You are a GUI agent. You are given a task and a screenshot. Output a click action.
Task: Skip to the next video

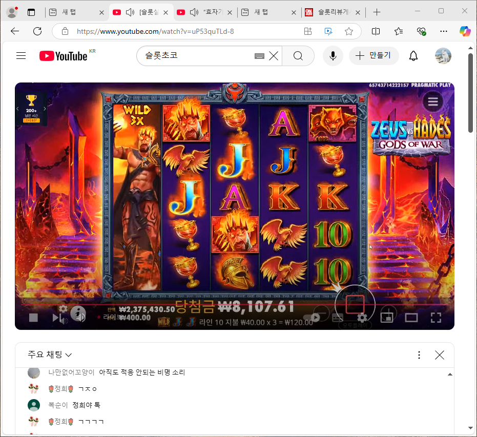click(56, 318)
